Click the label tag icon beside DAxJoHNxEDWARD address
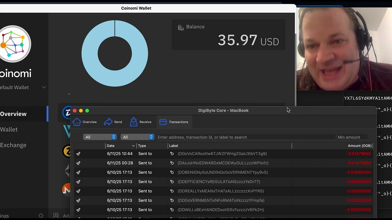Image resolution: width=392 pixels, height=220 pixels. point(172,163)
